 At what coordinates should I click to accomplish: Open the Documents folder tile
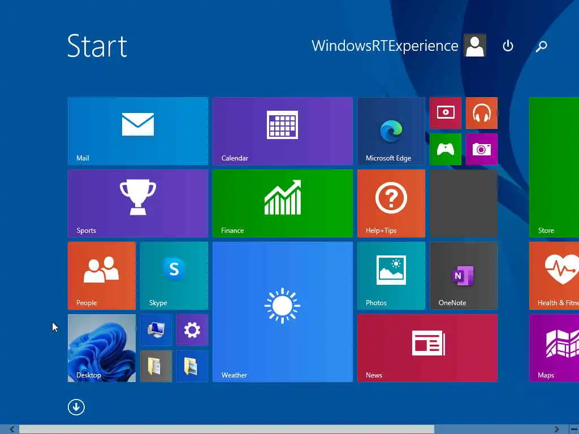click(156, 366)
